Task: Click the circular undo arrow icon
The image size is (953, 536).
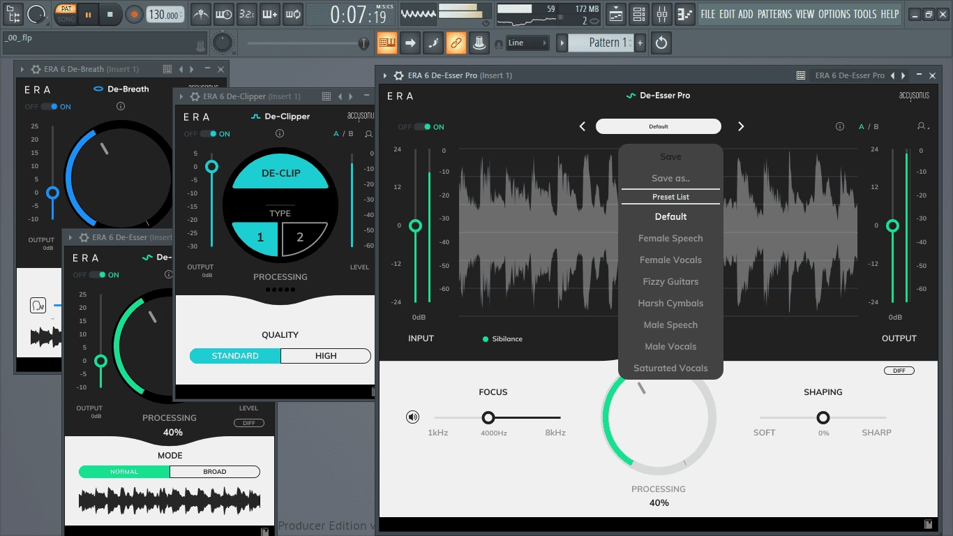Action: pyautogui.click(x=661, y=43)
